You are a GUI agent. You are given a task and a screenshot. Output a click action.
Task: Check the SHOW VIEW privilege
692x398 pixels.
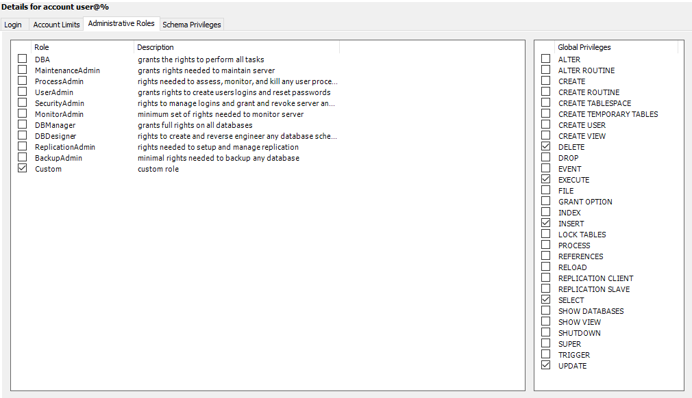(546, 321)
